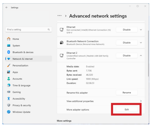Click the Advanced network settings heading
This screenshot has width=153, height=127.
coord(98,16)
